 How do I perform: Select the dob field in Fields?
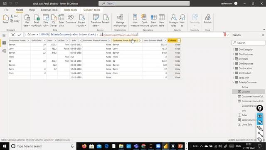point(244,110)
